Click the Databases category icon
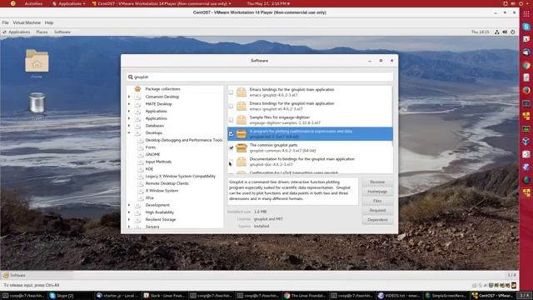 click(x=137, y=126)
